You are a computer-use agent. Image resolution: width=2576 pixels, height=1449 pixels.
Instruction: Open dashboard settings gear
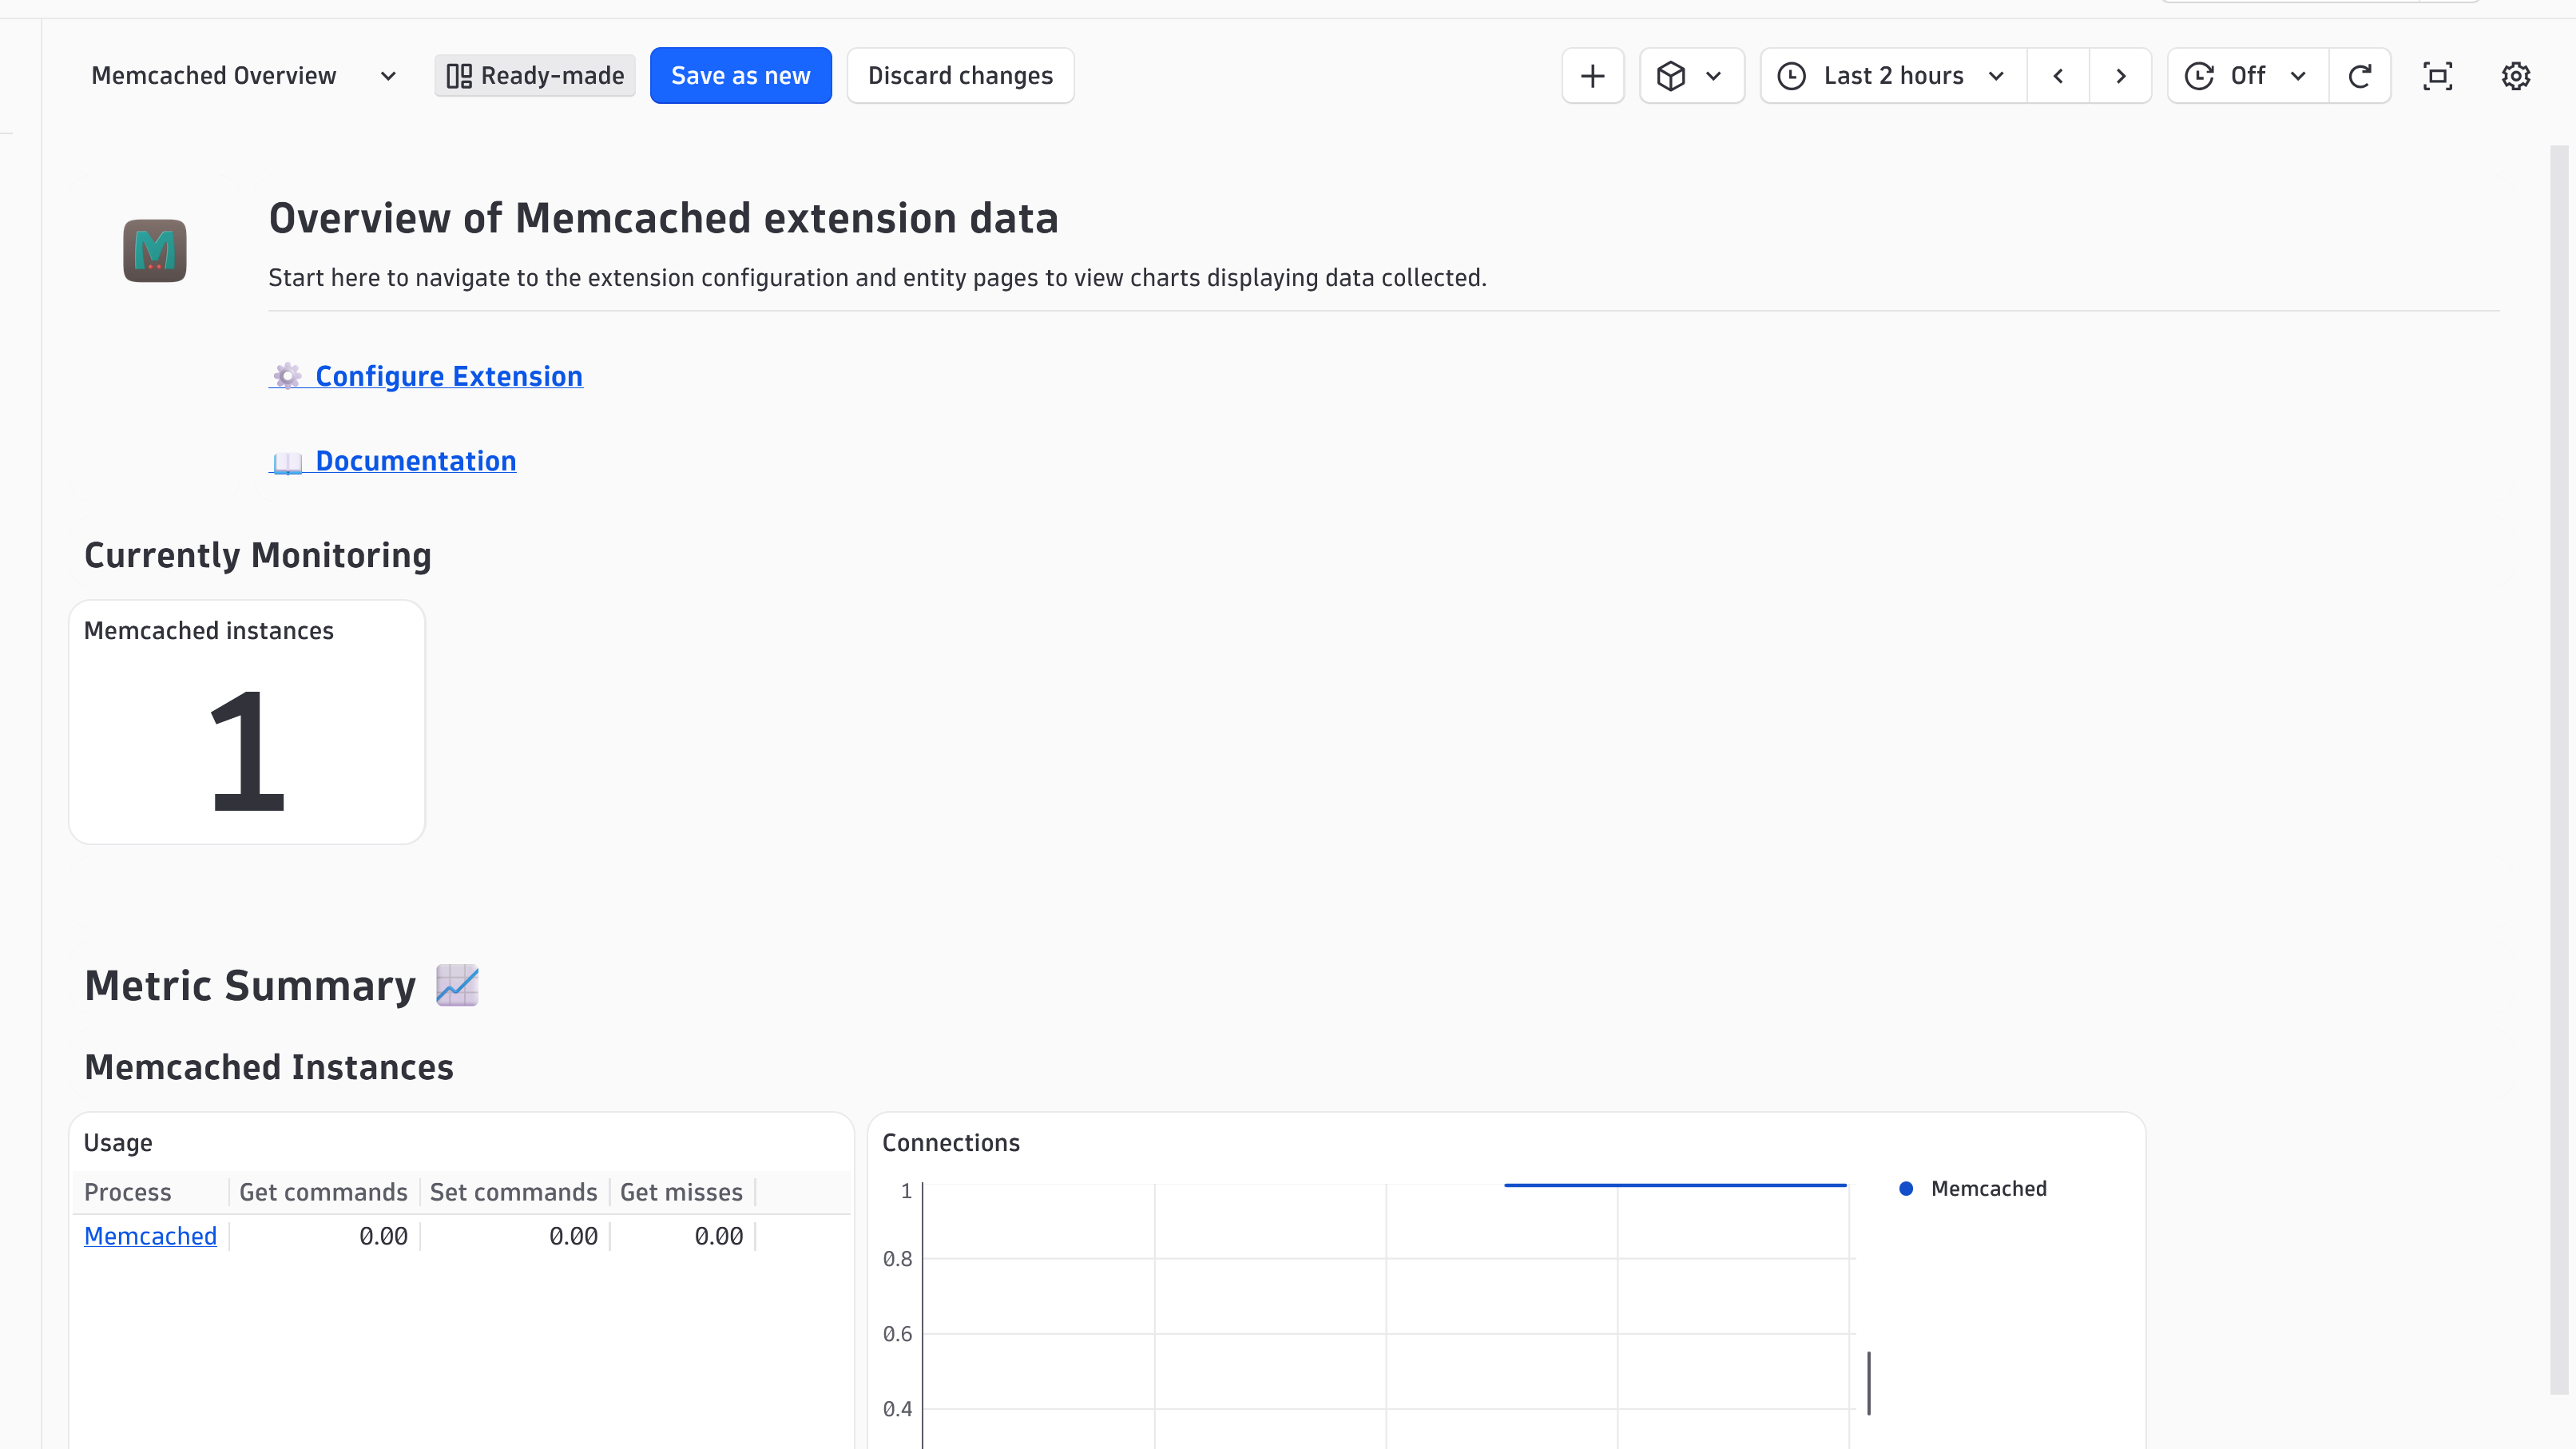(2516, 76)
